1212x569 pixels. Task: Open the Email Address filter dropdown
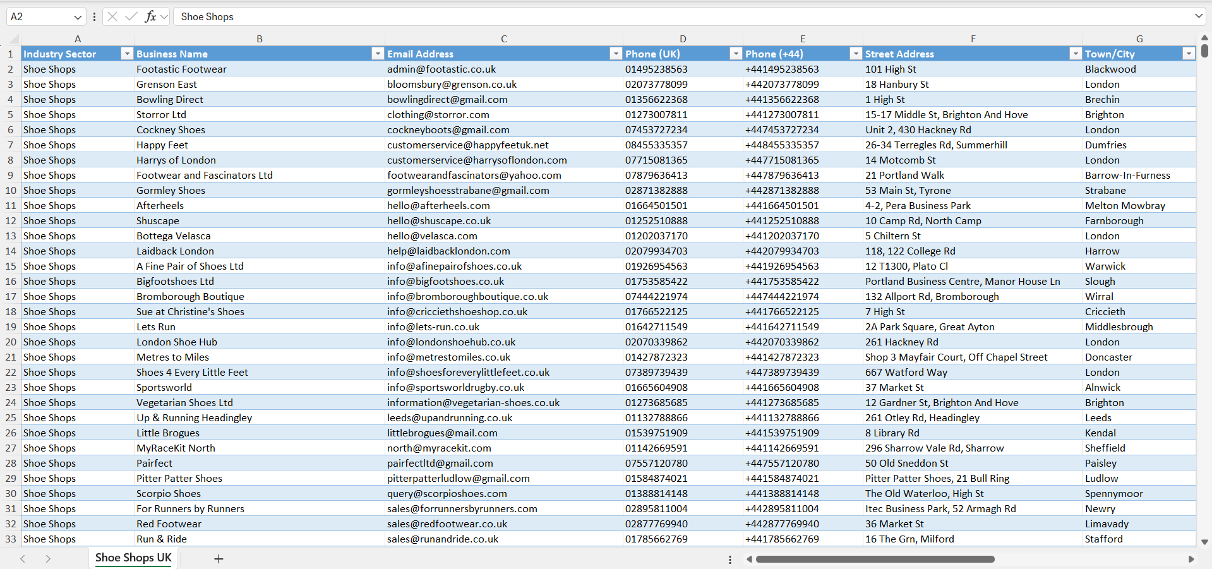pos(616,54)
